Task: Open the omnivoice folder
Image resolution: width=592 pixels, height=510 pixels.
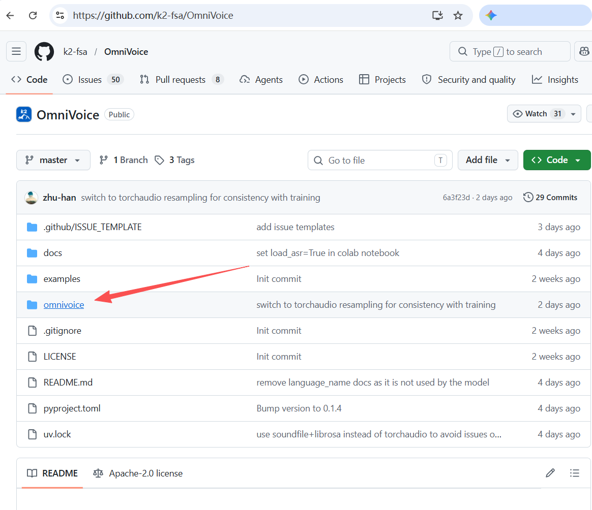Action: coord(64,305)
